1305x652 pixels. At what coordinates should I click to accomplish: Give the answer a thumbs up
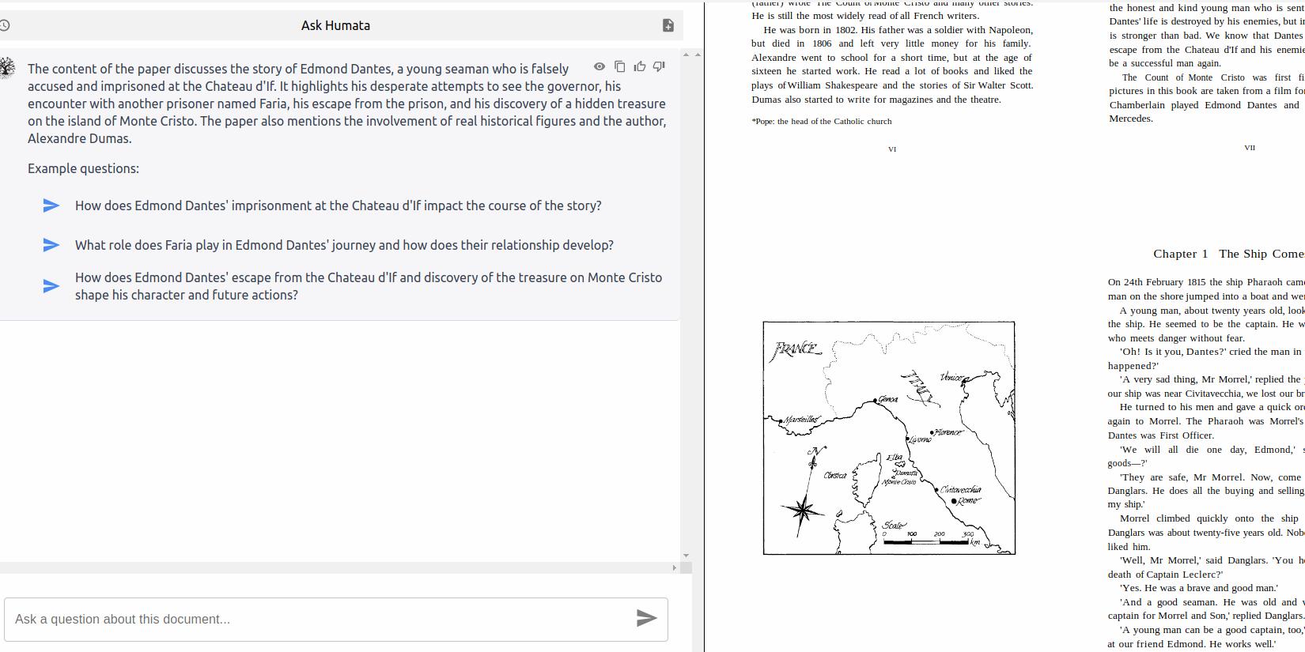(639, 66)
